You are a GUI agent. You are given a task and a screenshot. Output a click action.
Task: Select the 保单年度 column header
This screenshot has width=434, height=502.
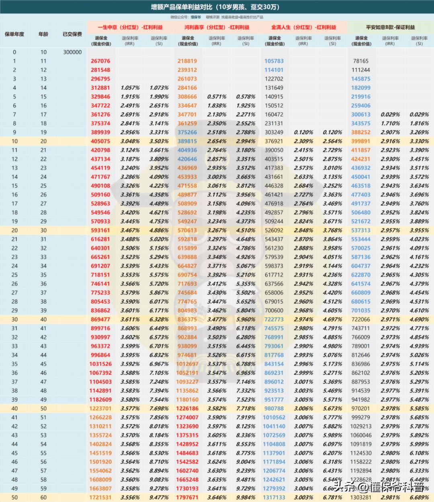click(x=14, y=34)
